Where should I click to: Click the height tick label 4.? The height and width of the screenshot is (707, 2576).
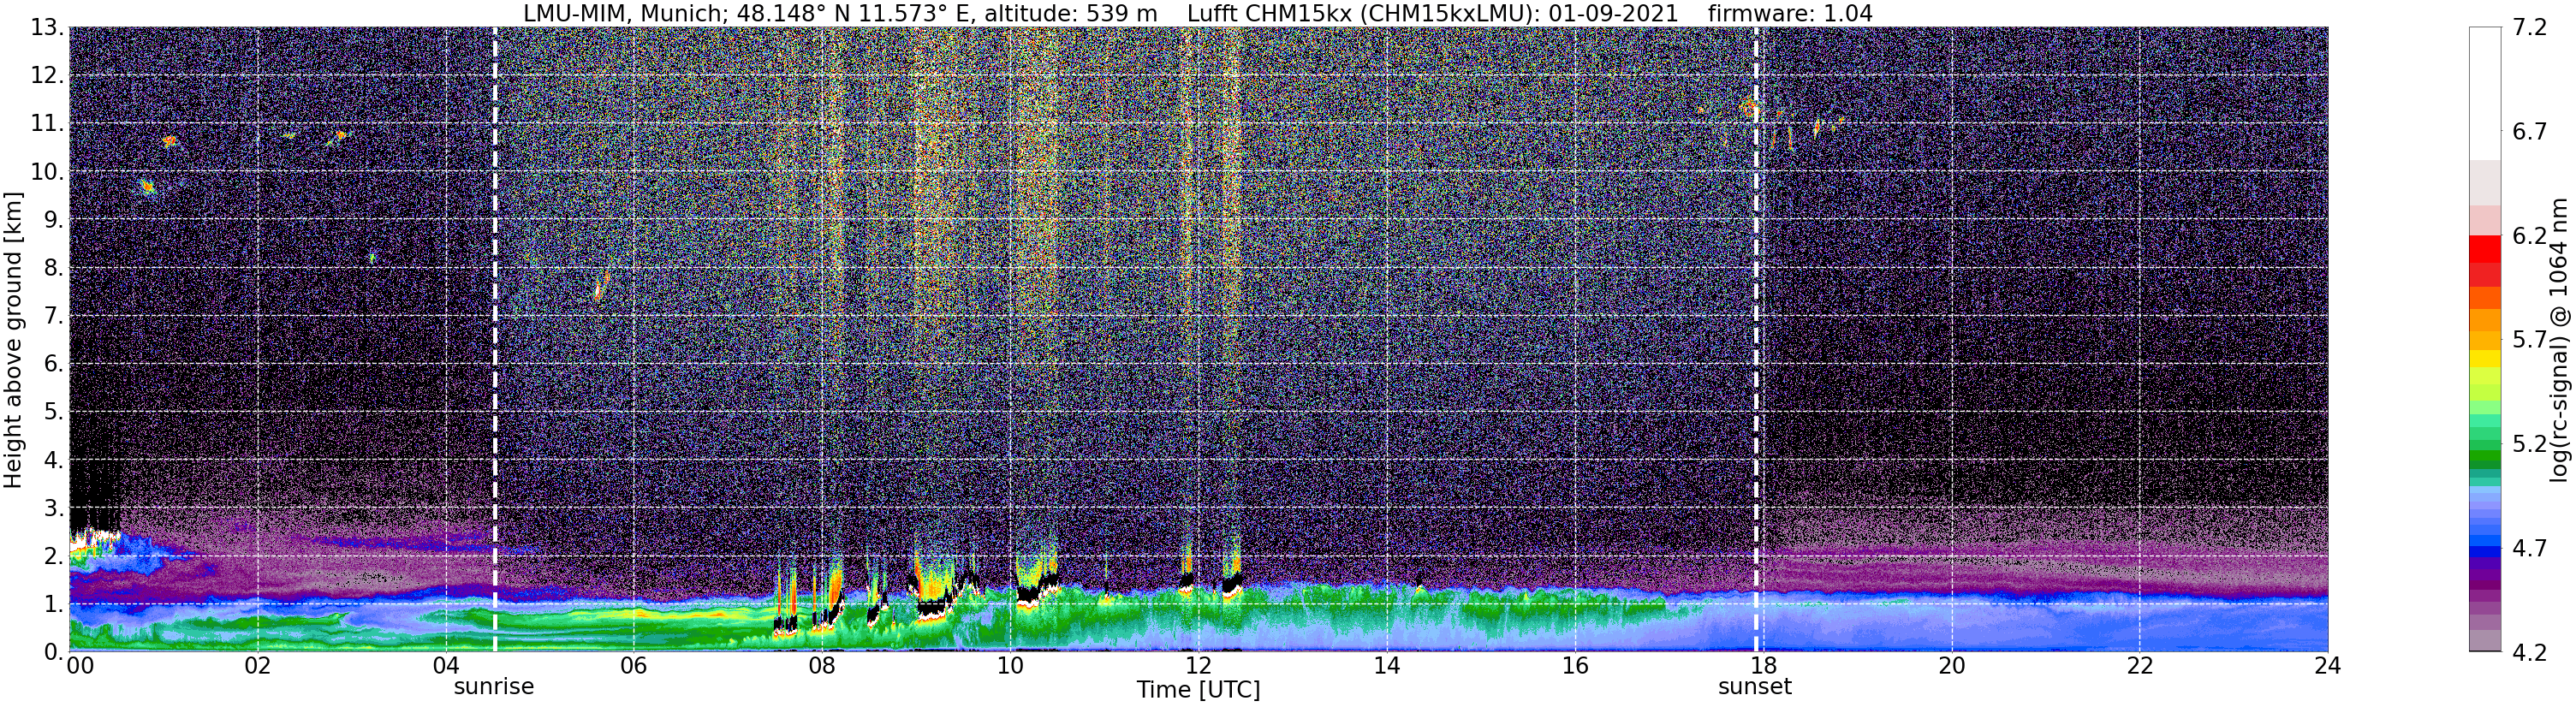(55, 460)
